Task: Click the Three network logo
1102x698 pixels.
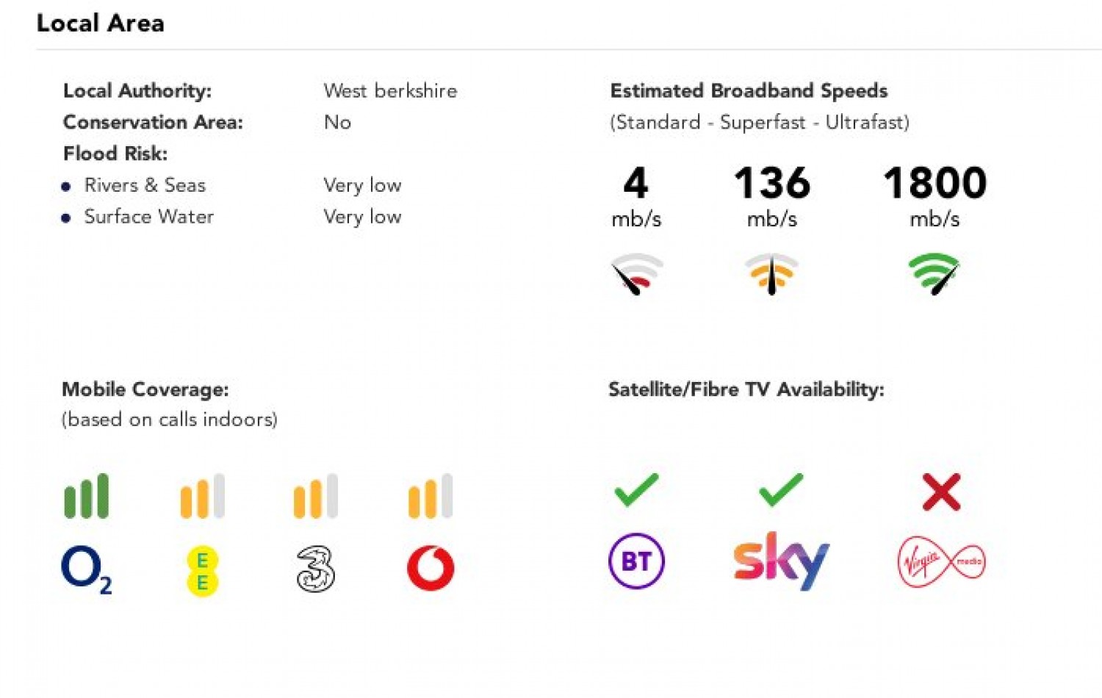Action: tap(316, 569)
